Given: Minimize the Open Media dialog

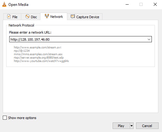Looking at the screenshot, I should 127,4.
